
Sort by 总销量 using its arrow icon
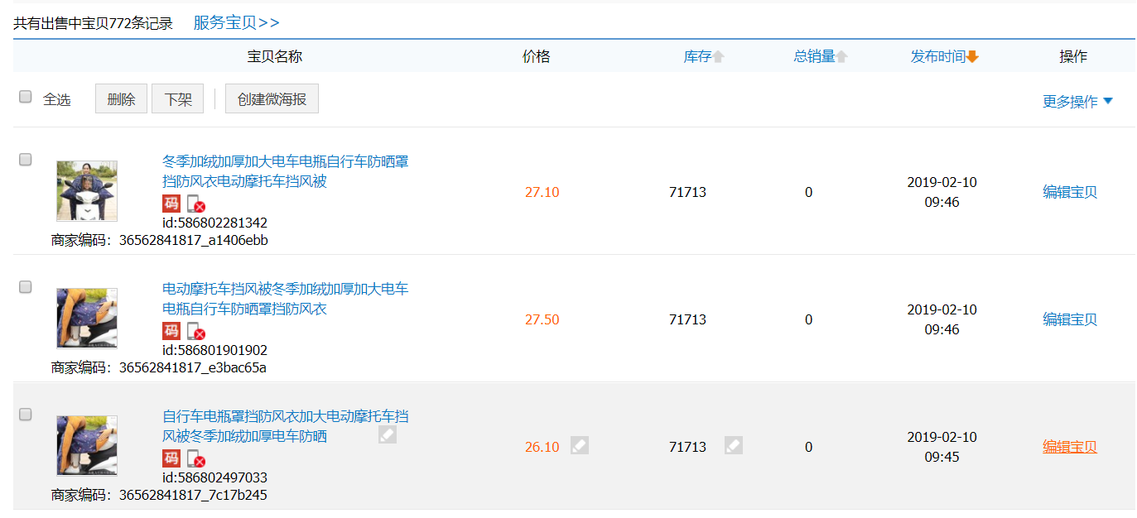841,57
